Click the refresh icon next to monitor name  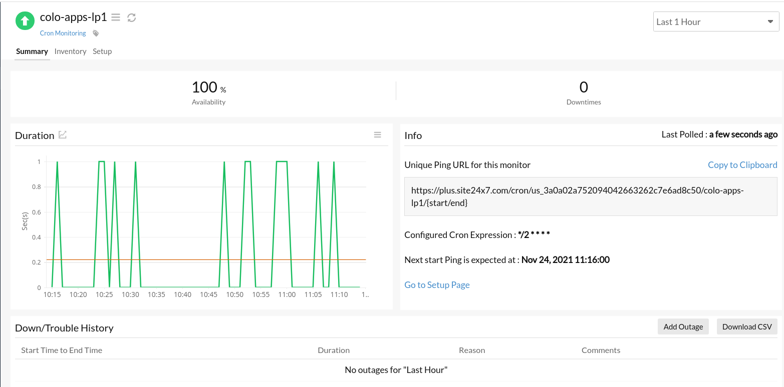point(132,17)
